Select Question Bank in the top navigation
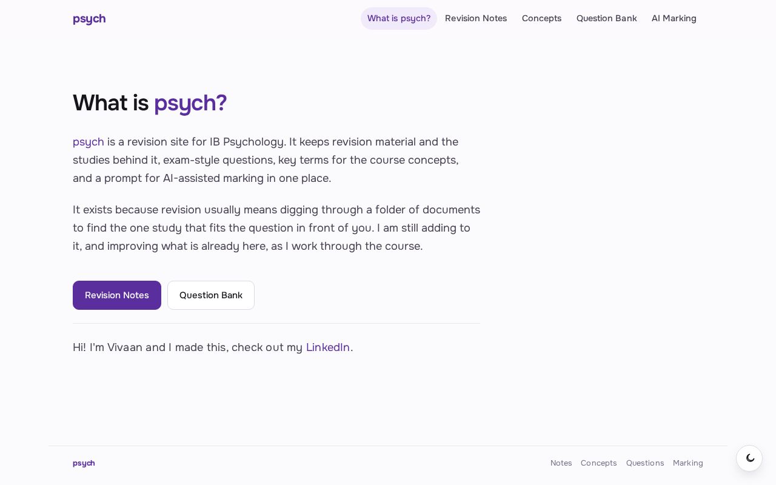The height and width of the screenshot is (485, 776). coord(606,18)
